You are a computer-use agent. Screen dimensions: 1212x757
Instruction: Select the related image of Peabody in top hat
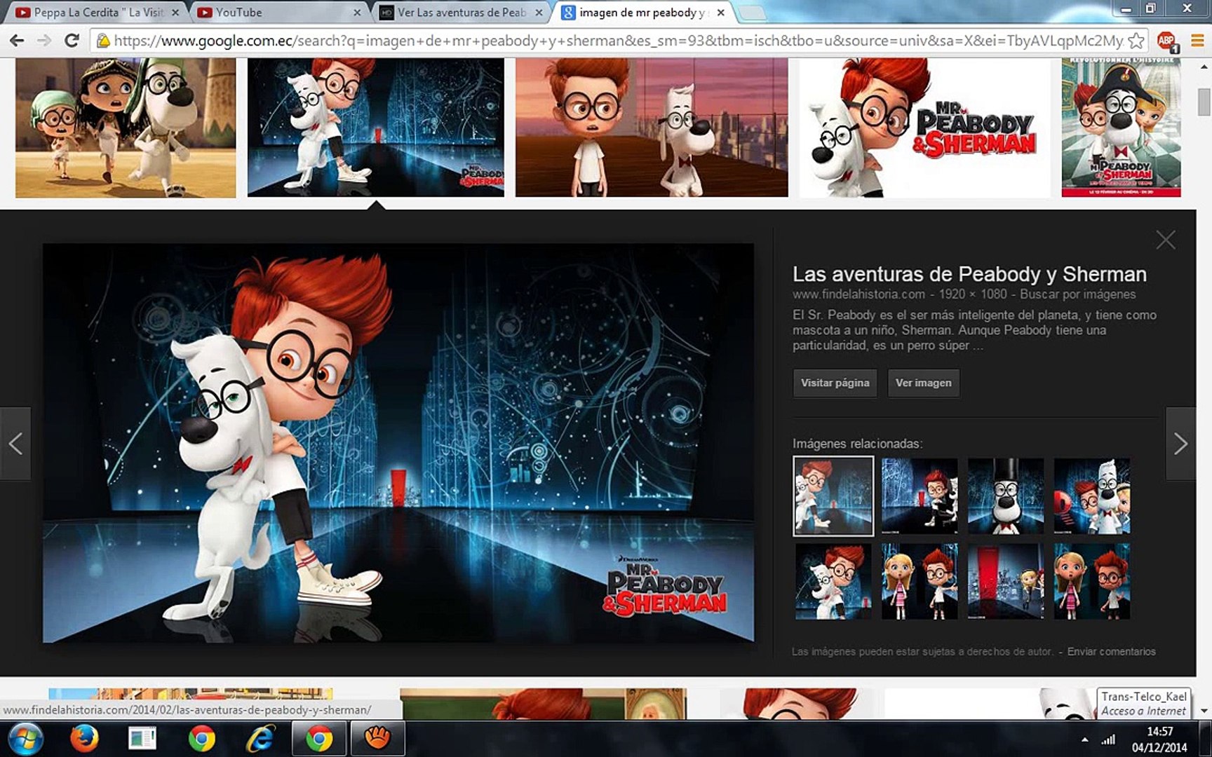(1005, 496)
